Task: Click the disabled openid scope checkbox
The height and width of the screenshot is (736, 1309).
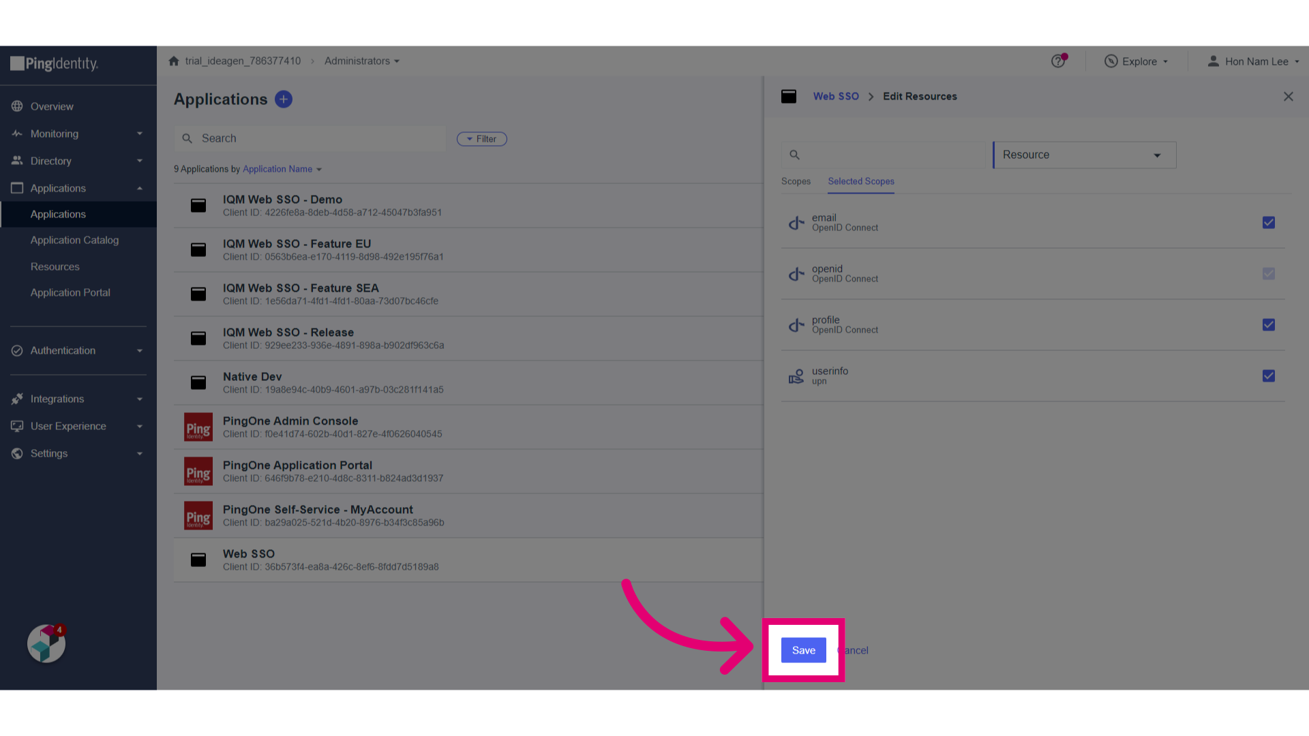Action: (1269, 274)
